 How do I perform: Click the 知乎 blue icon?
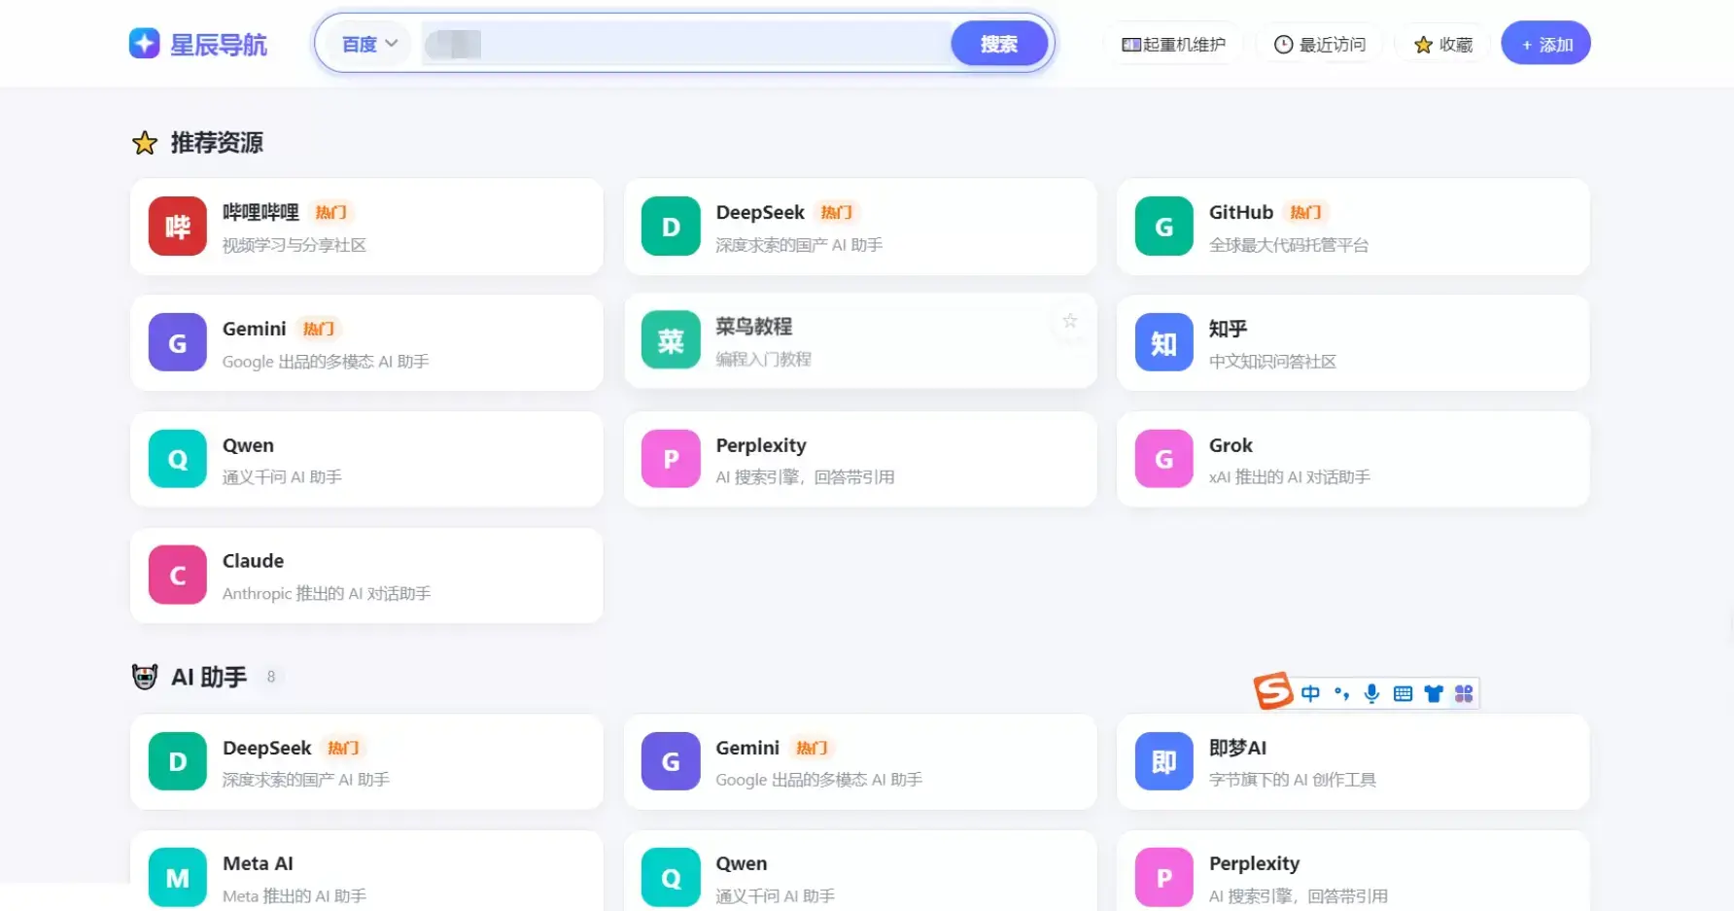(1163, 342)
